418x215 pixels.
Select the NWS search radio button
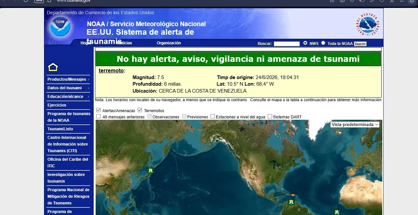(305, 43)
